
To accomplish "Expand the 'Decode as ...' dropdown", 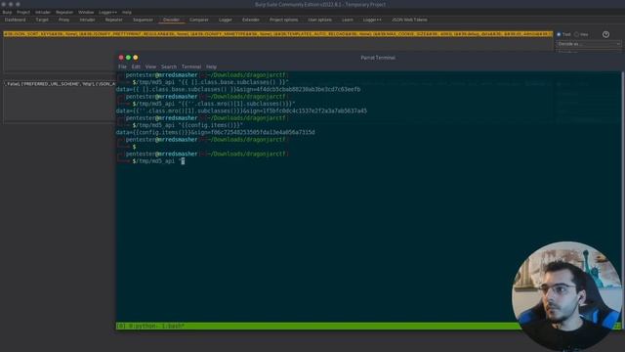I will click(x=589, y=44).
